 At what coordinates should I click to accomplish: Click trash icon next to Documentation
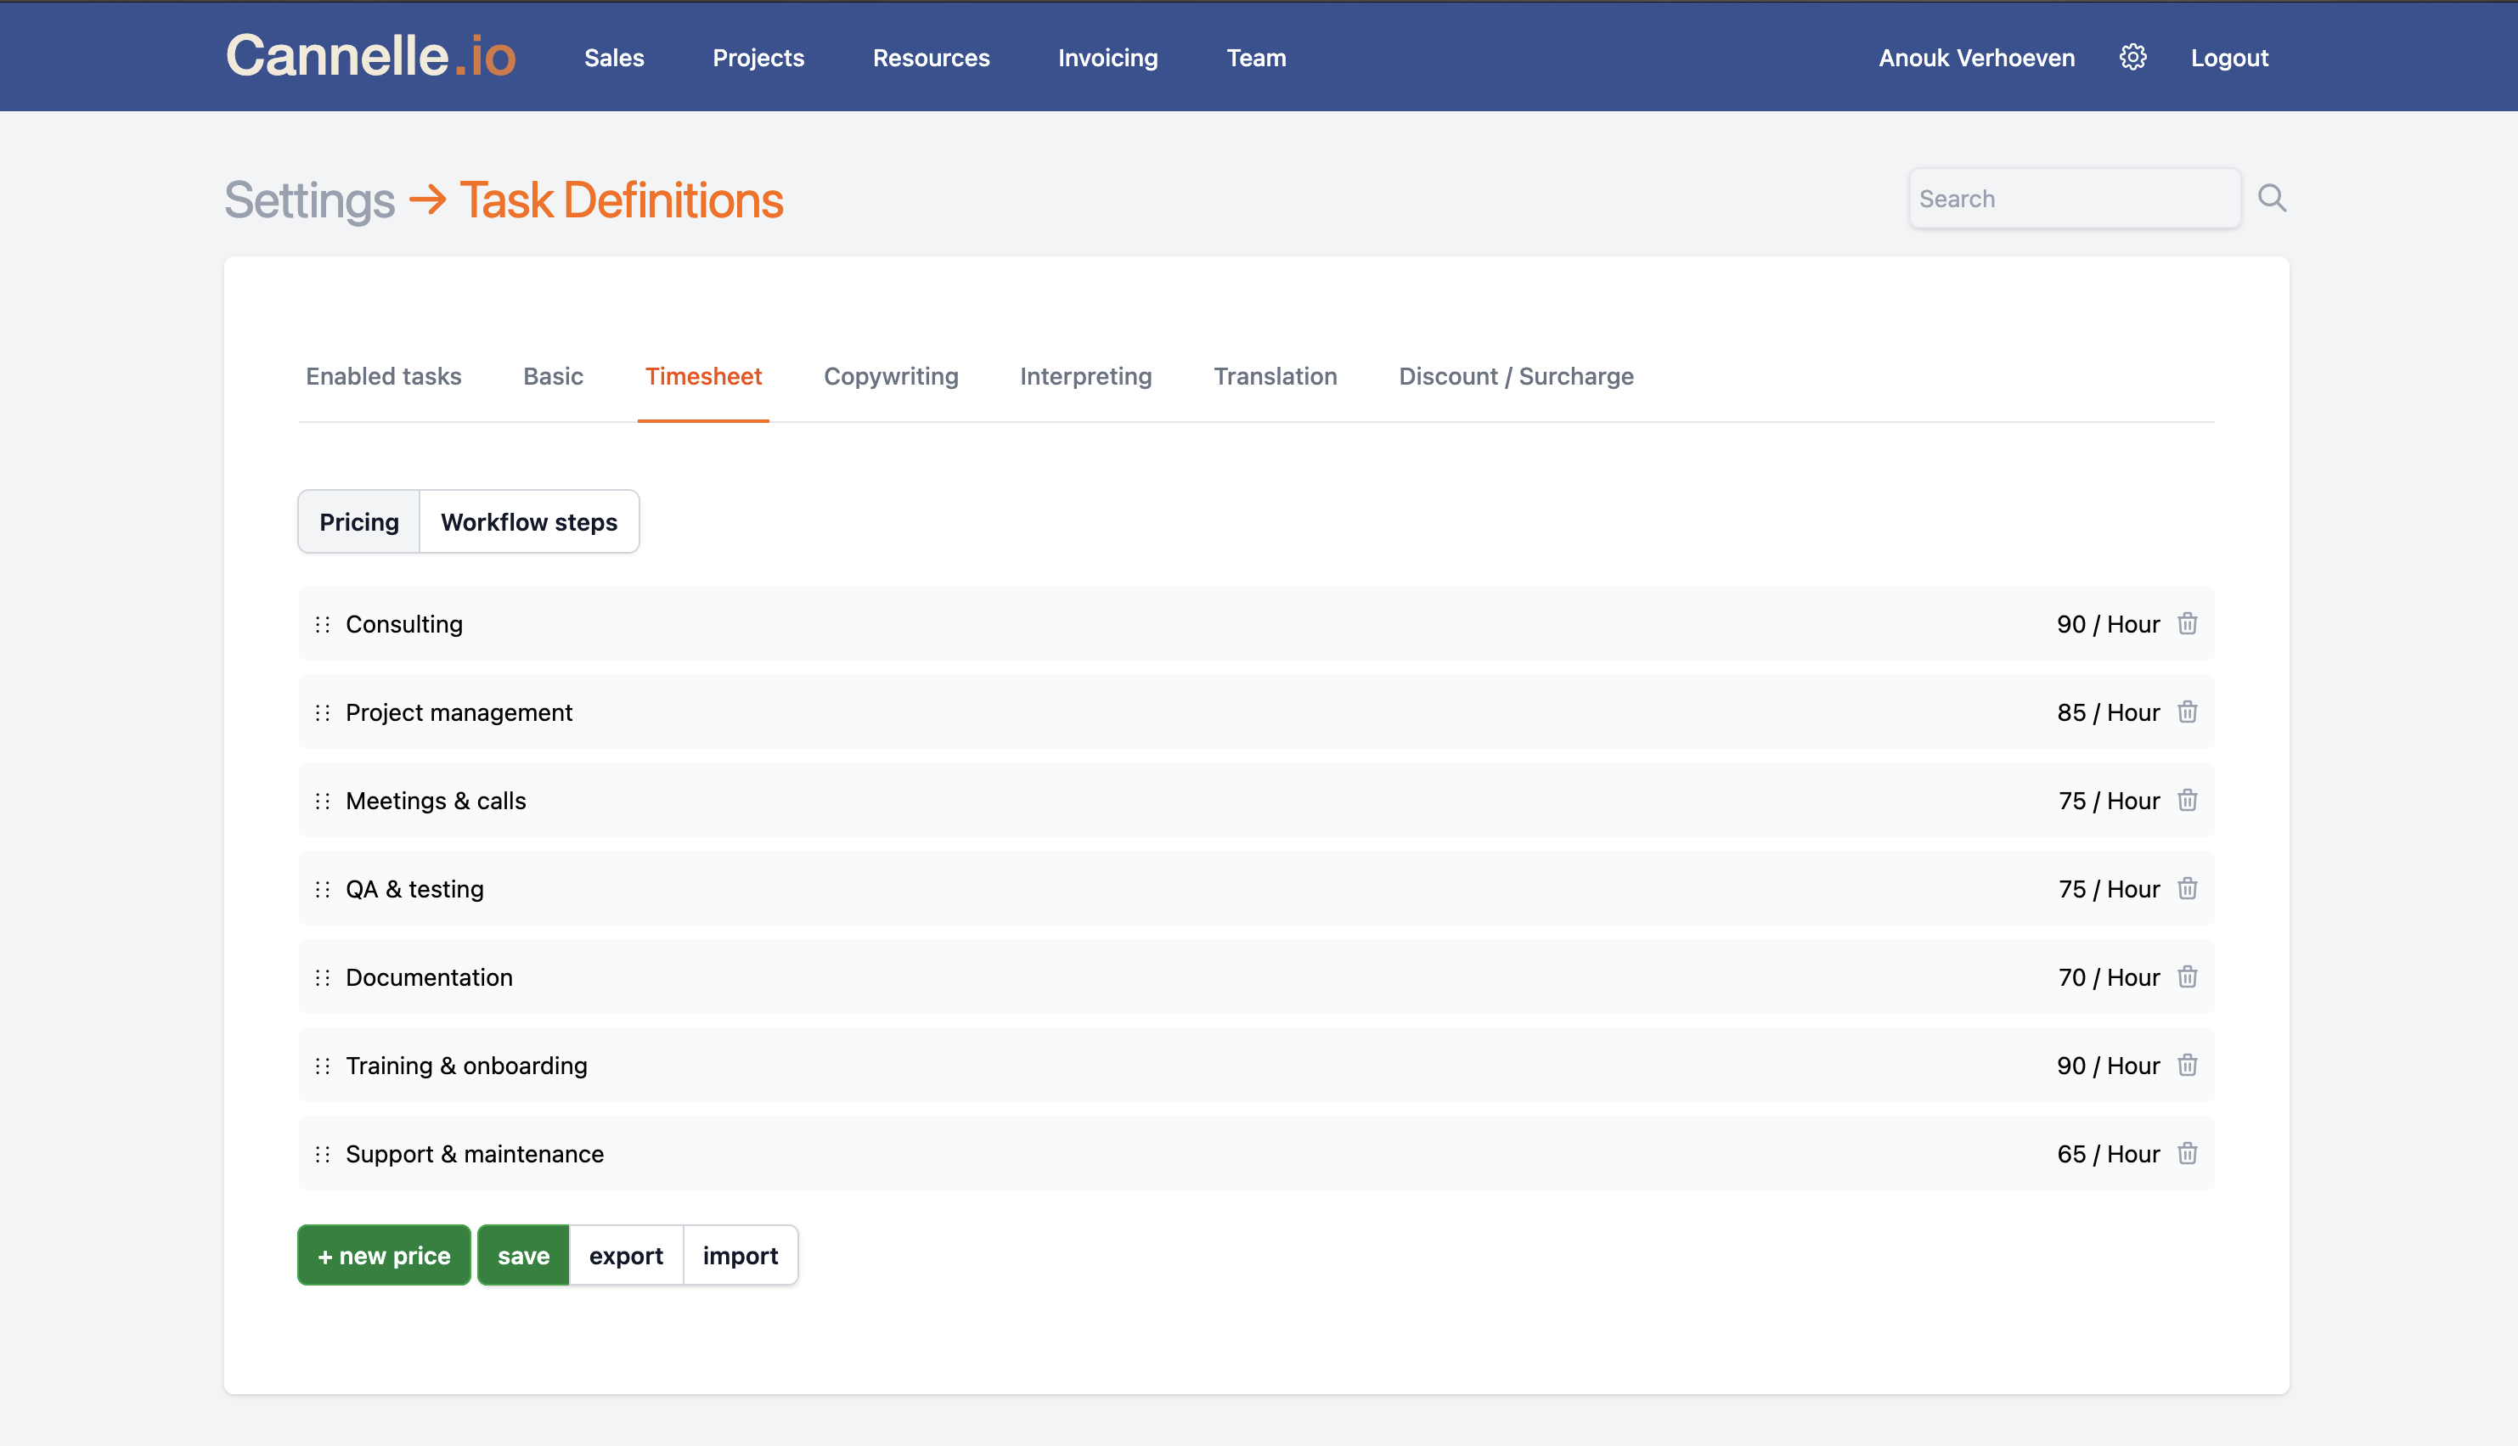point(2188,977)
